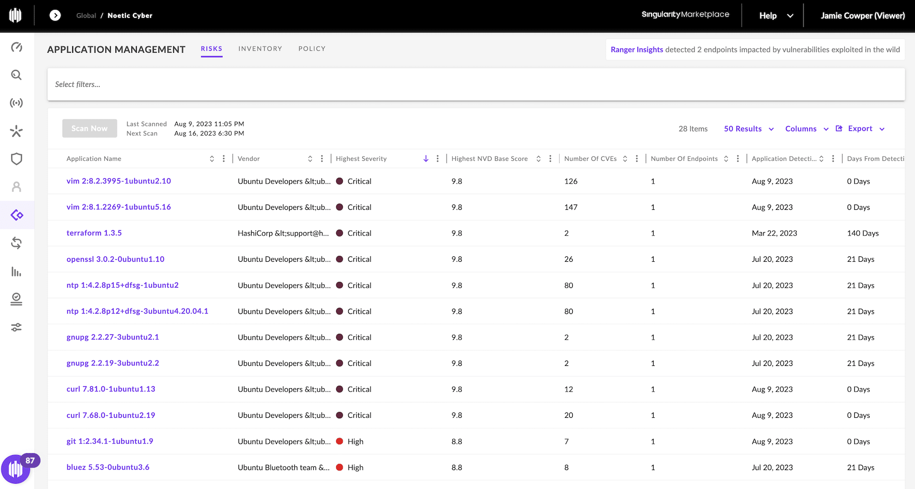Open the 50 Results dropdown

coord(748,129)
